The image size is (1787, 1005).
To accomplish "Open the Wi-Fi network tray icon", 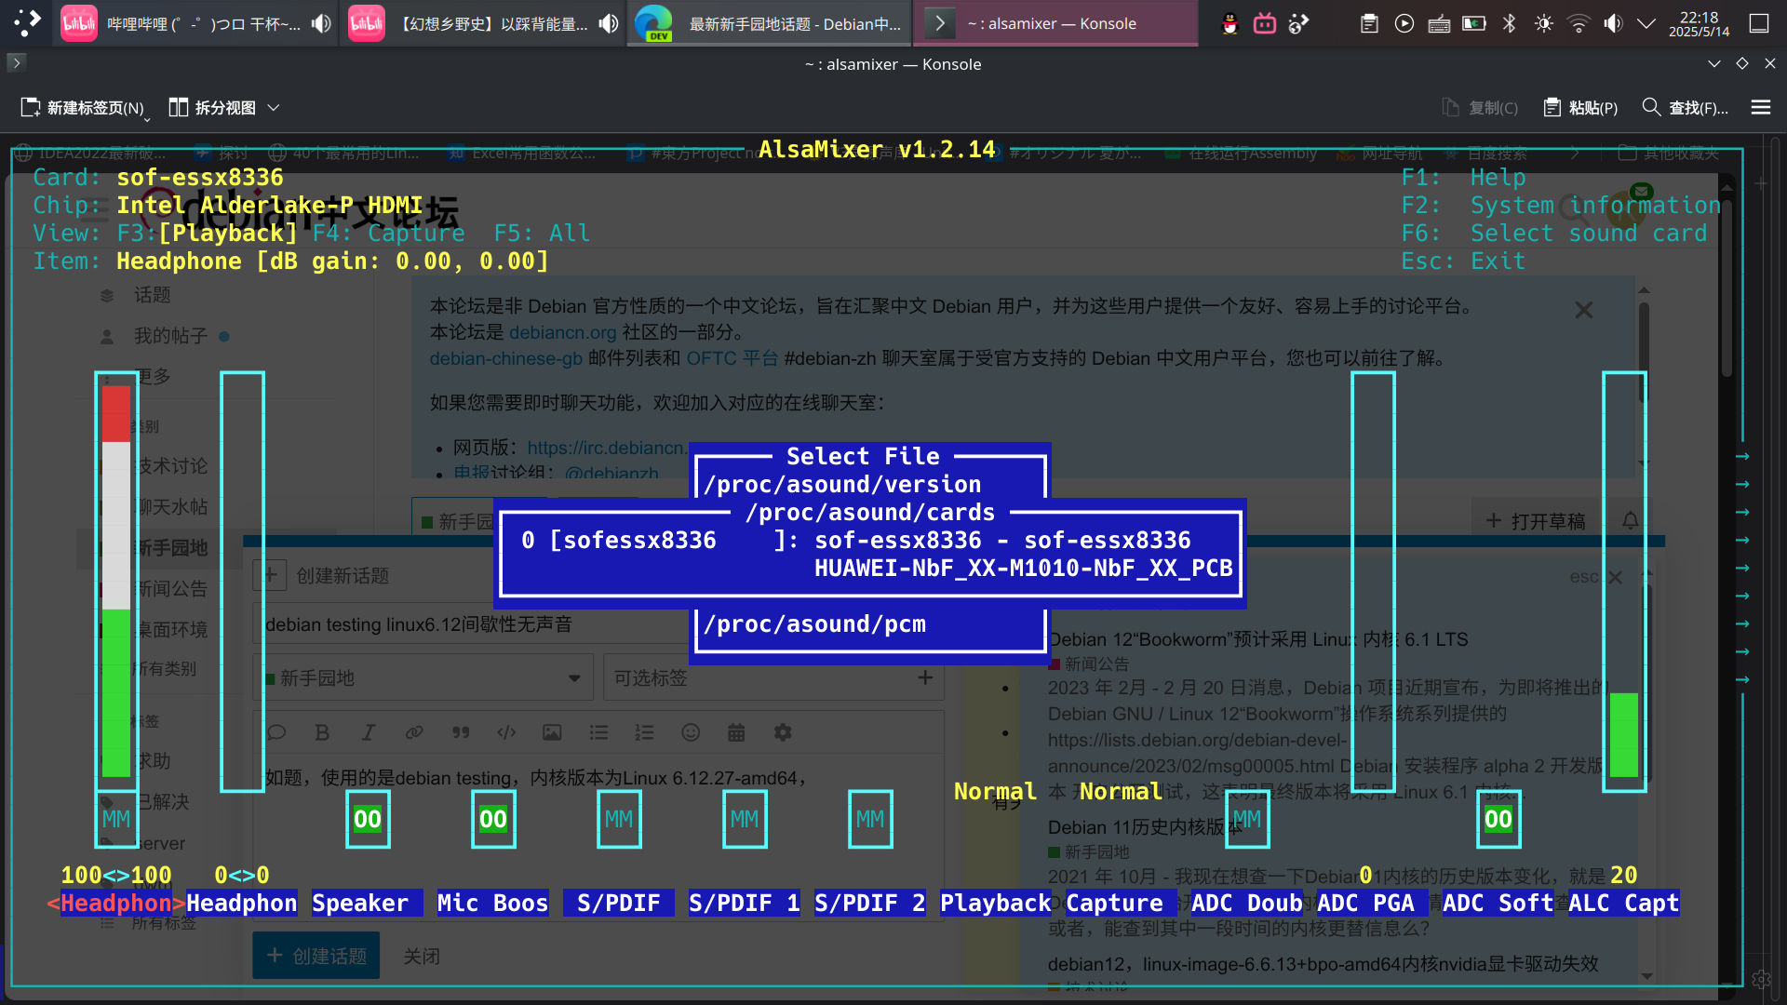I will 1579,23.
